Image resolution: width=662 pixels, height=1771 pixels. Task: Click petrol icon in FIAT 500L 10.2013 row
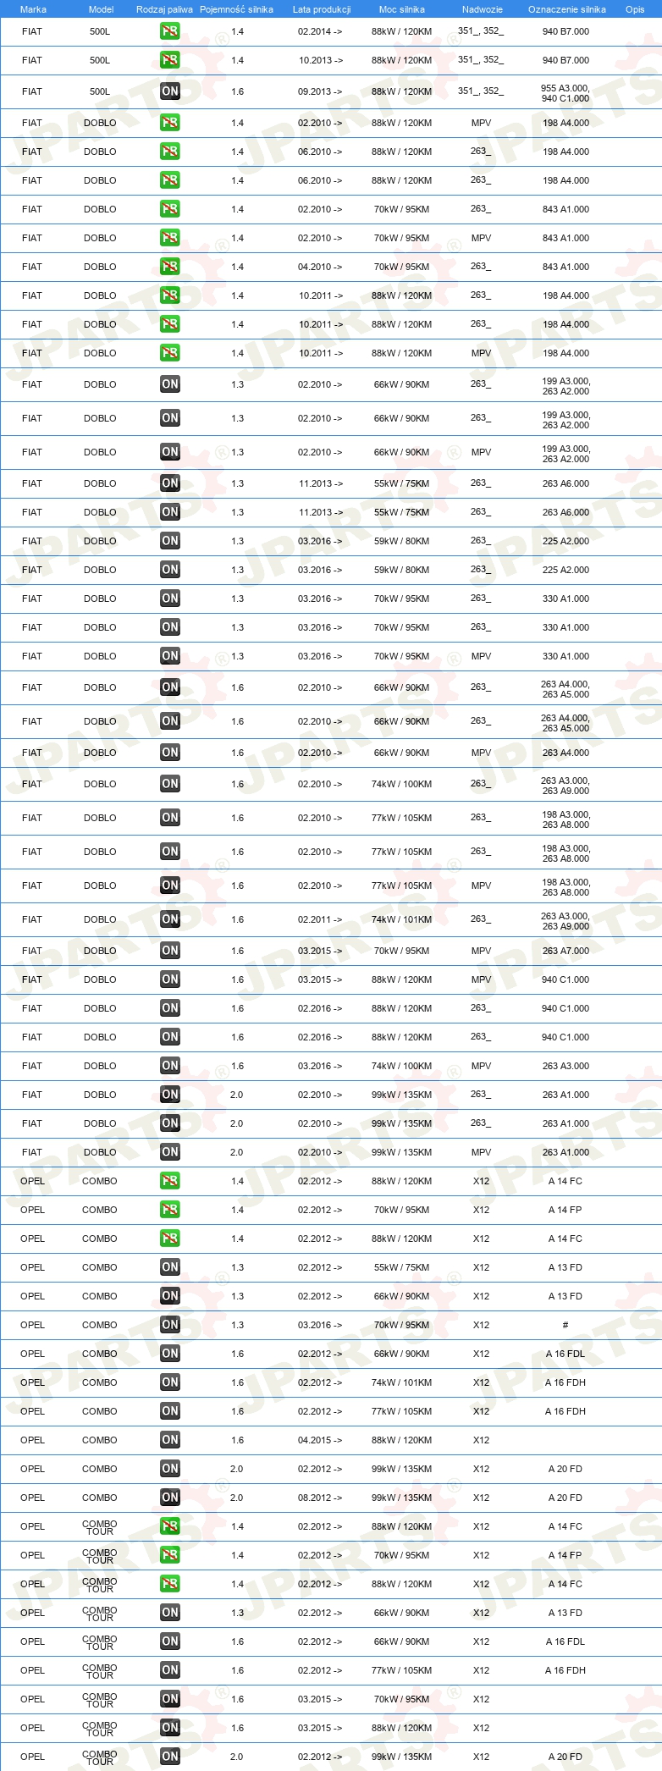(170, 60)
